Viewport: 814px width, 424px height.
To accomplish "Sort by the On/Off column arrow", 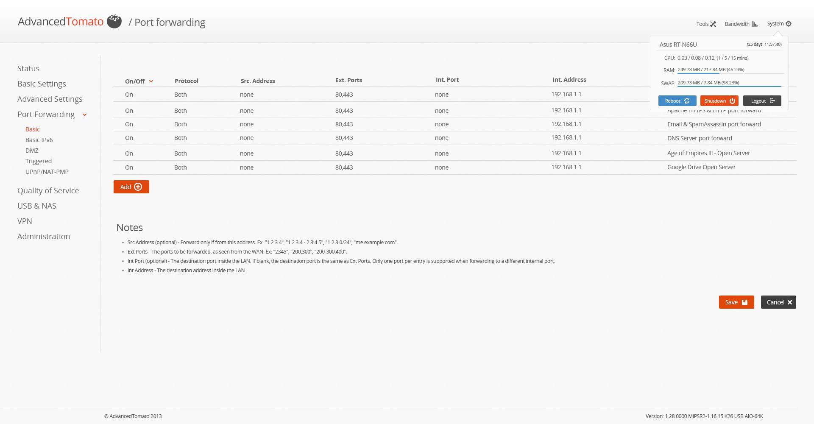I will click(151, 81).
